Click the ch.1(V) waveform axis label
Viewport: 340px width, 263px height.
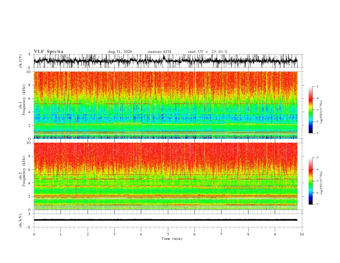tap(21, 61)
